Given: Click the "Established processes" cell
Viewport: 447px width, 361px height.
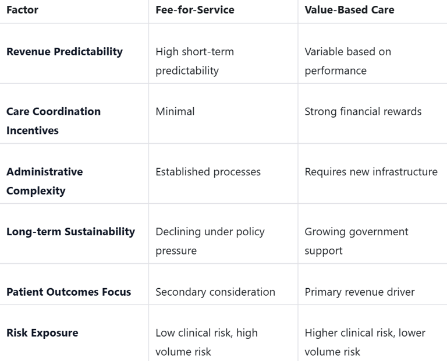Looking at the screenshot, I should (208, 172).
